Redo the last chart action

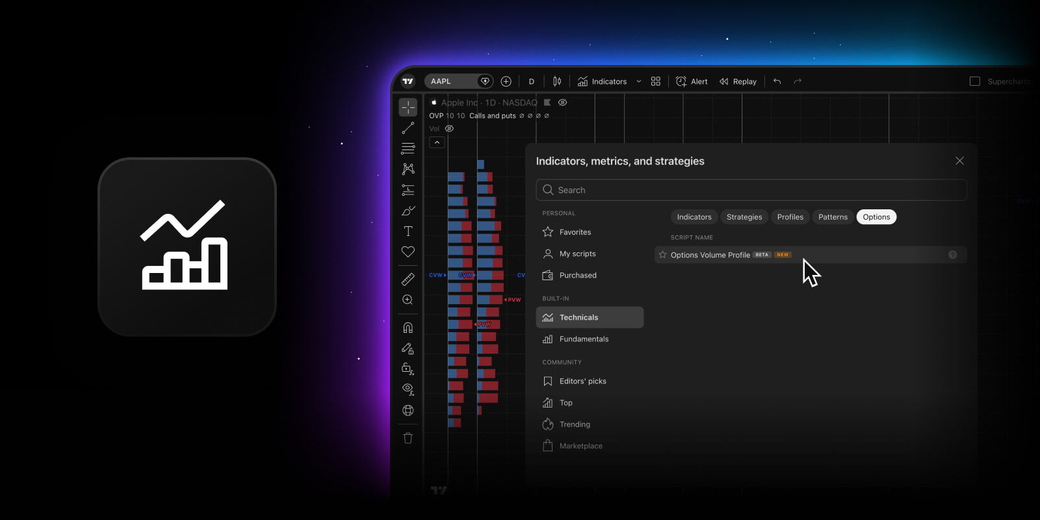coord(798,81)
